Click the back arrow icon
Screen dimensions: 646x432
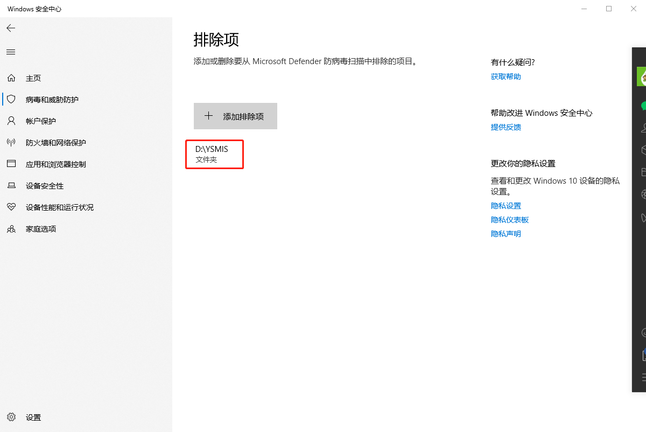(x=11, y=28)
